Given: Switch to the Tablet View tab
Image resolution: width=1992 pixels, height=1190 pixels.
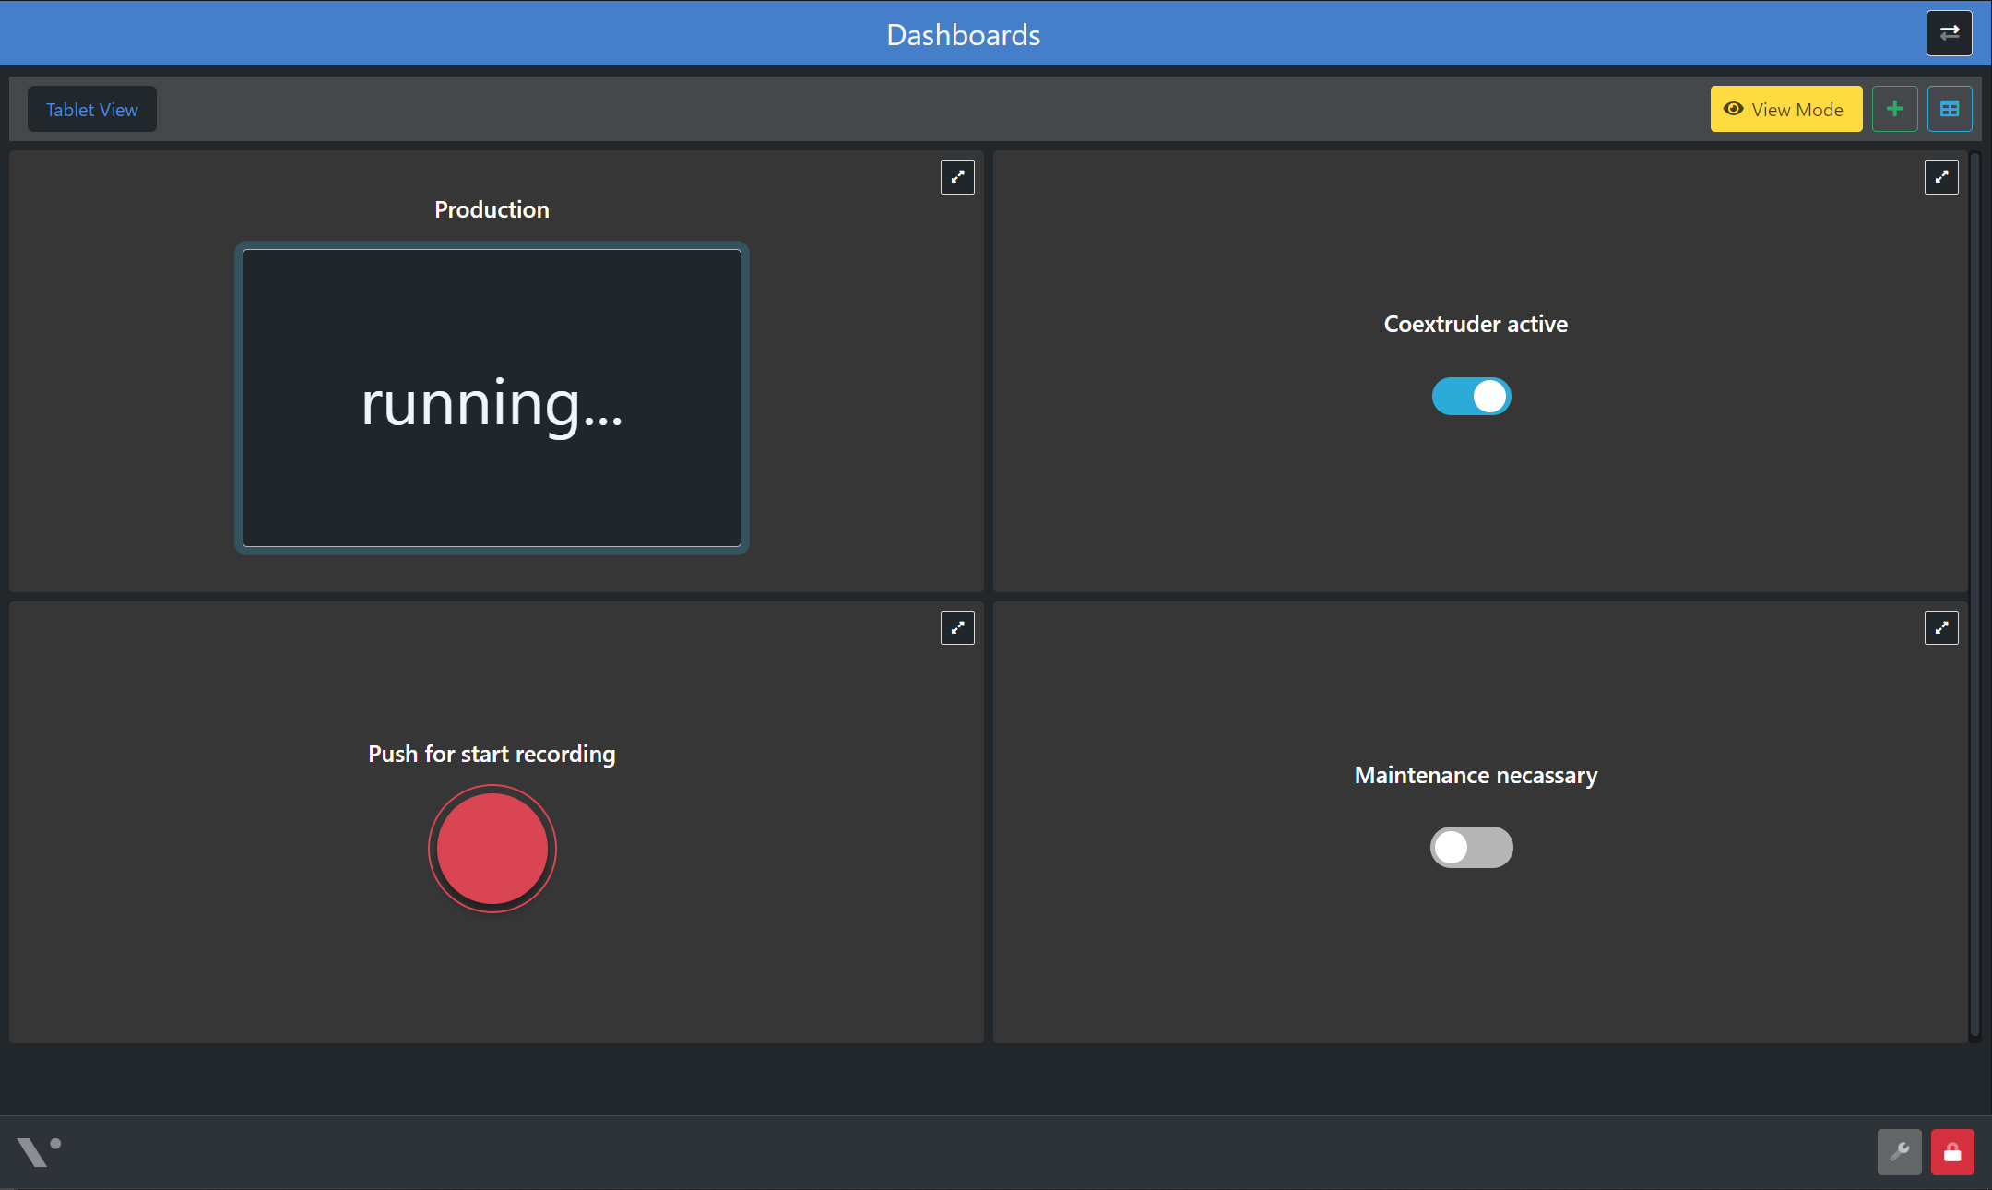Looking at the screenshot, I should tap(92, 109).
